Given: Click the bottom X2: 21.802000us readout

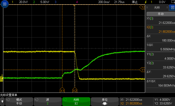Looking at the screenshot, I should tap(131, 103).
